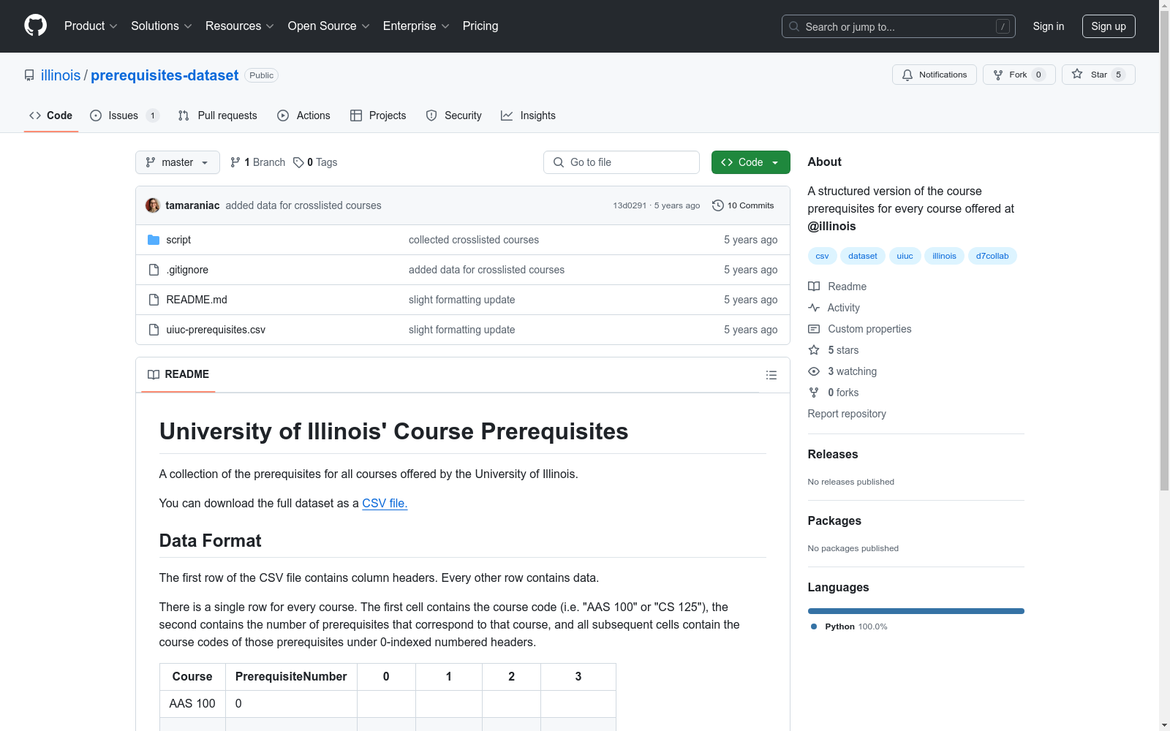This screenshot has height=731, width=1170.
Task: Click the Insights graph icon
Action: tap(507, 115)
